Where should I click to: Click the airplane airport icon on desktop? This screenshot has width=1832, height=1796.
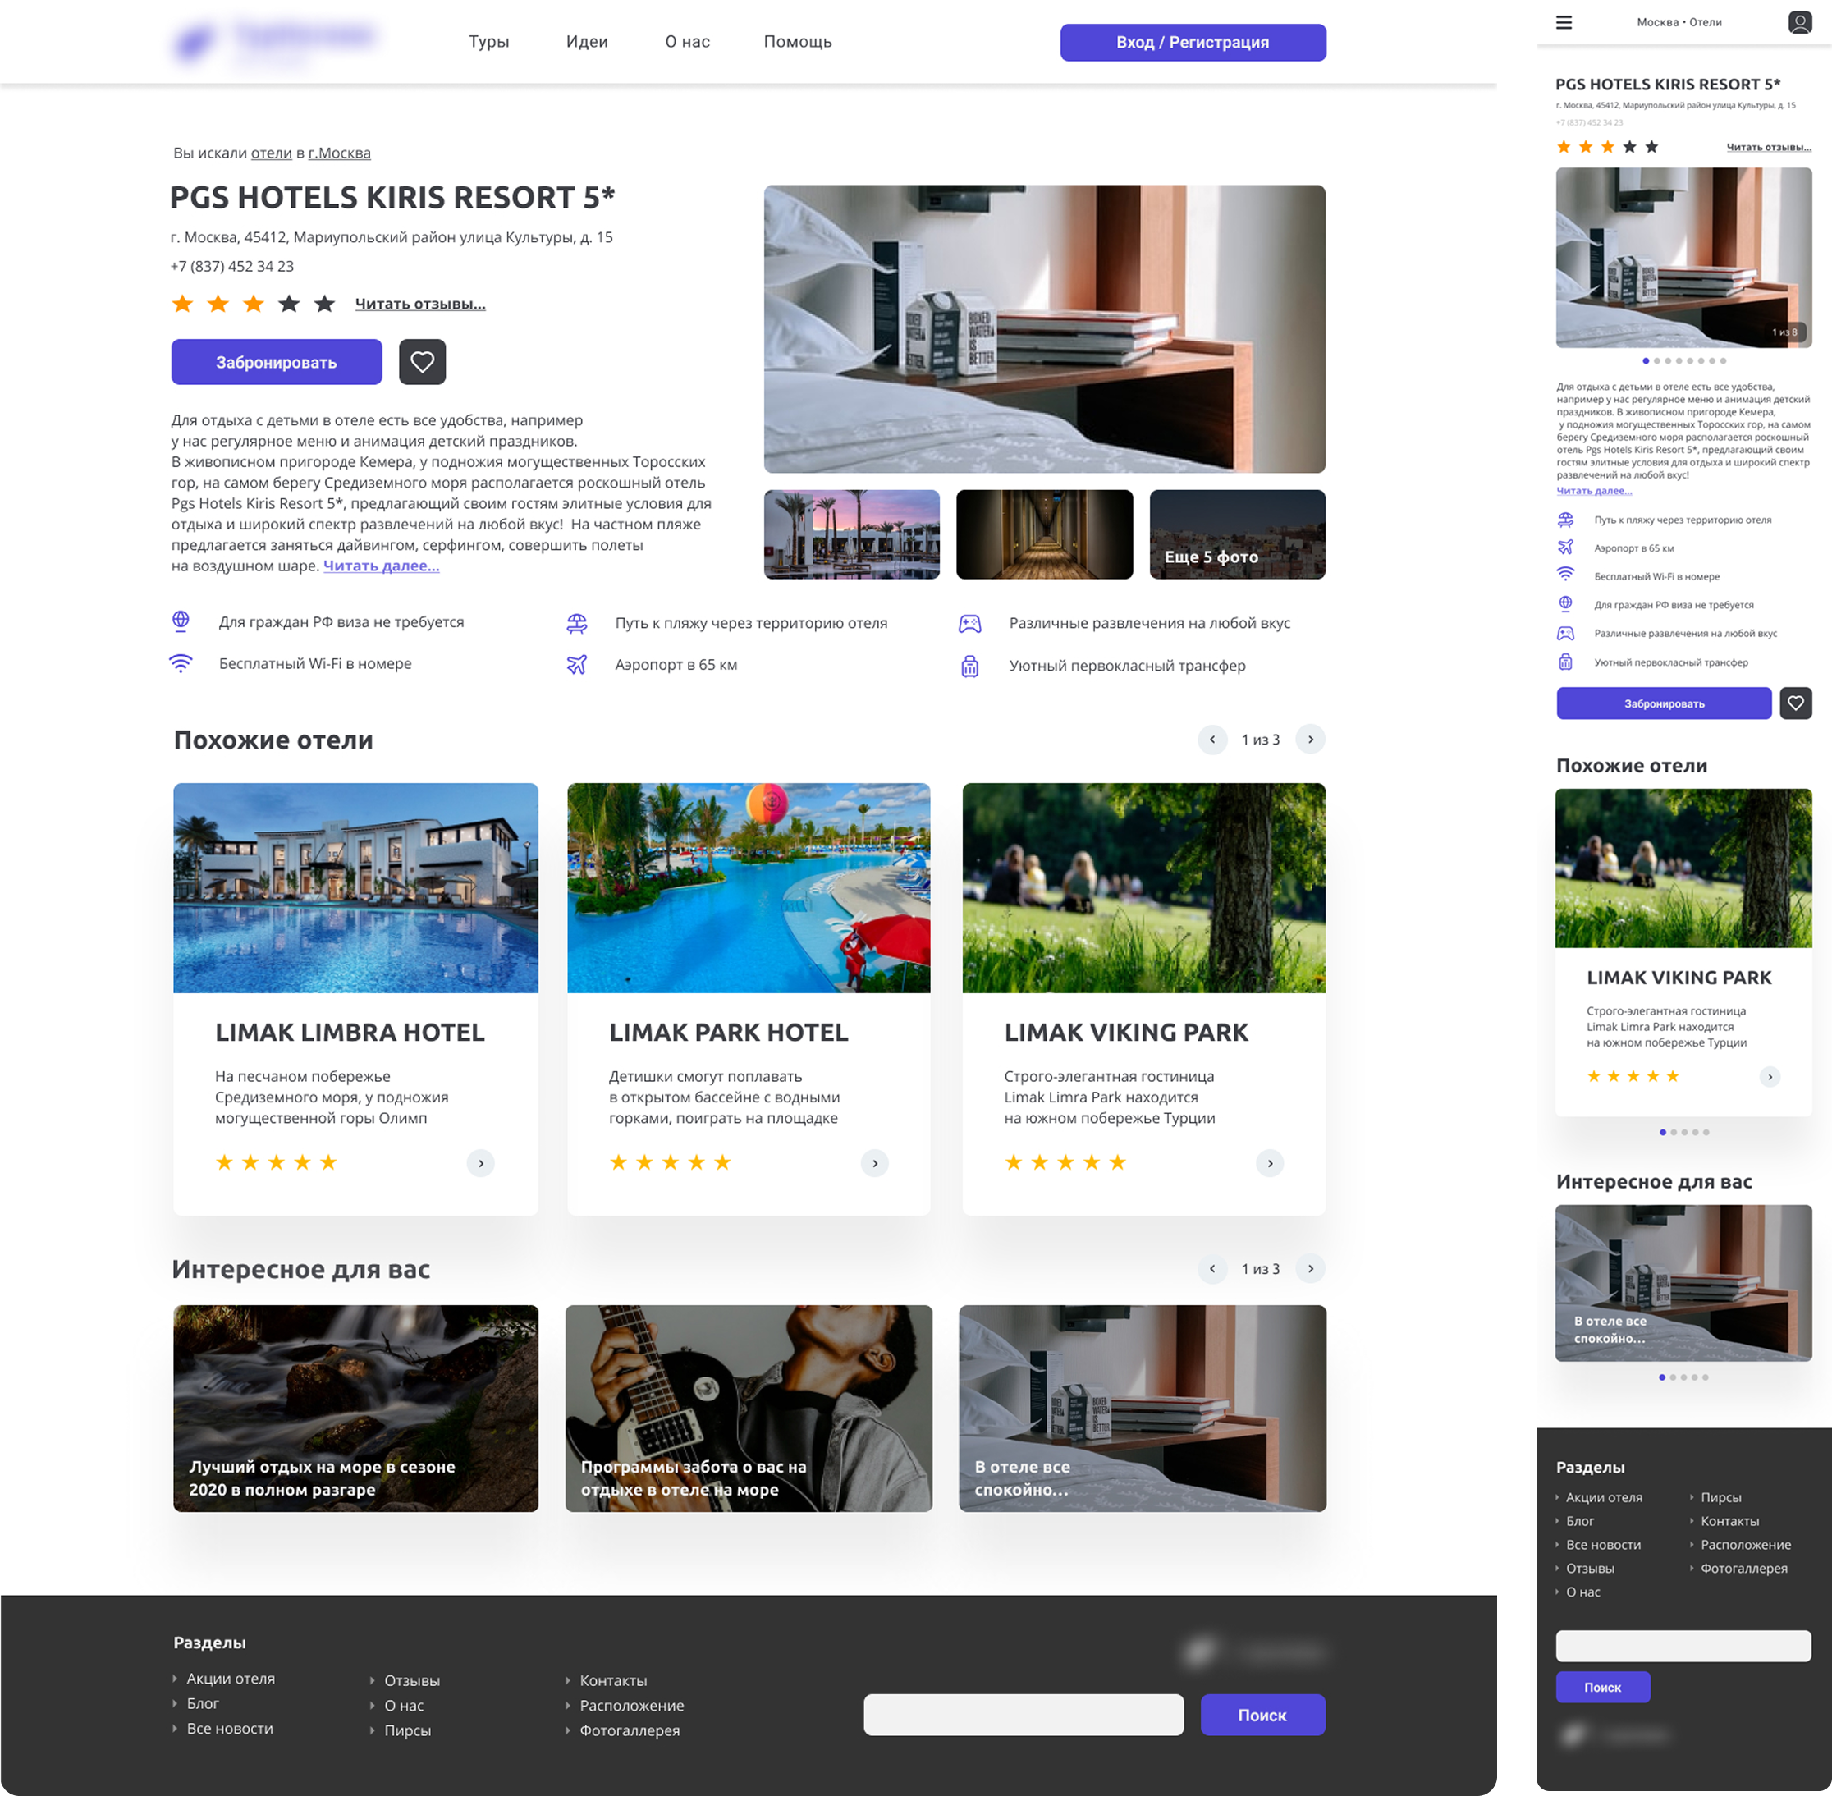tap(577, 664)
